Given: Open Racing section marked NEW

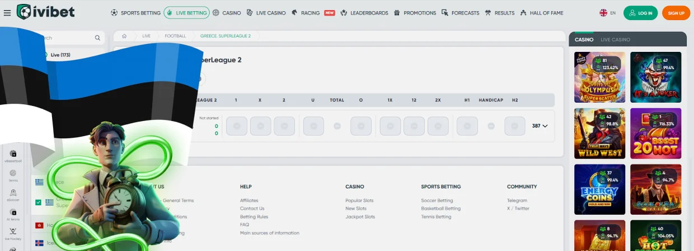Looking at the screenshot, I should pos(313,13).
